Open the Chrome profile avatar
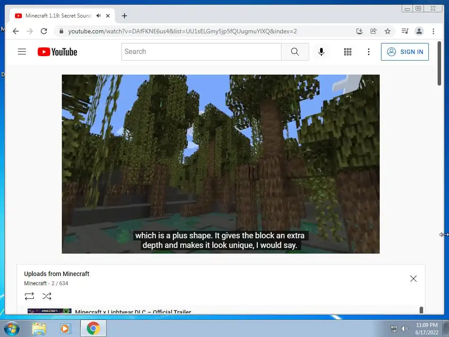Image resolution: width=449 pixels, height=337 pixels. tap(419, 31)
